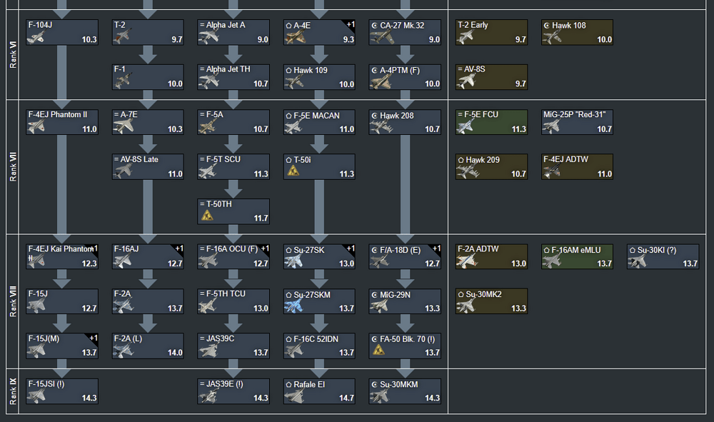This screenshot has width=714, height=422.
Task: Click the aircraft icon on the F-104J card
Action: 36,37
